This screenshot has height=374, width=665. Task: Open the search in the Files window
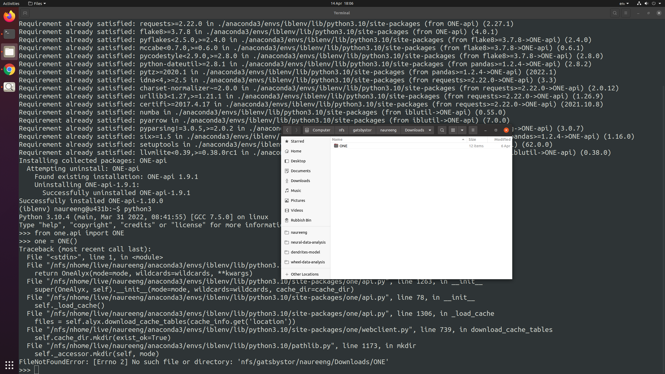coord(442,130)
